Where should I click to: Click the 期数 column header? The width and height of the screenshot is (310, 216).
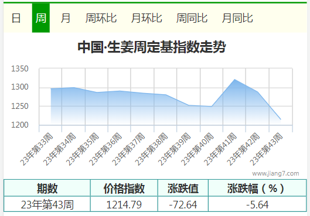pyautogui.click(x=47, y=188)
